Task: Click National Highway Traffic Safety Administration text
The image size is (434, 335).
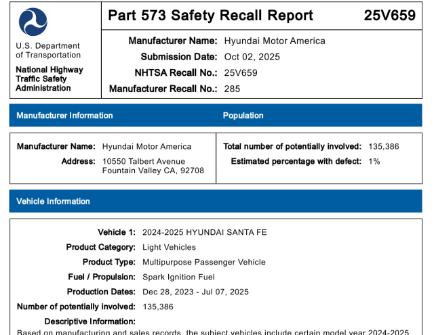Action: (50, 79)
